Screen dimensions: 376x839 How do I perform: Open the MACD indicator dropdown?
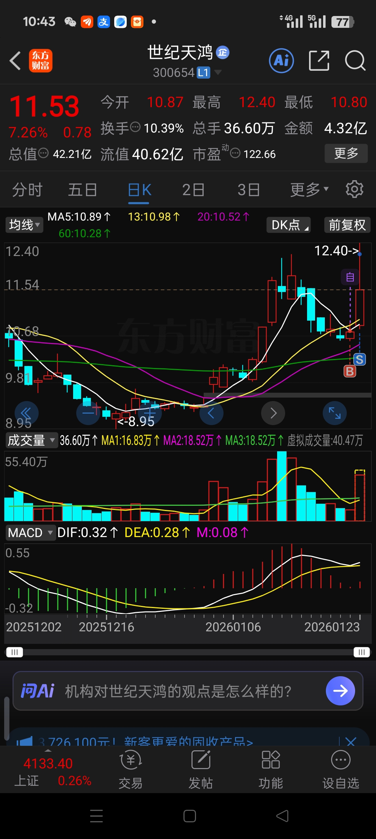(31, 533)
